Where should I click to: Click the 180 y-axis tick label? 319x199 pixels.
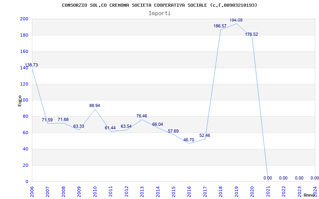[24, 35]
